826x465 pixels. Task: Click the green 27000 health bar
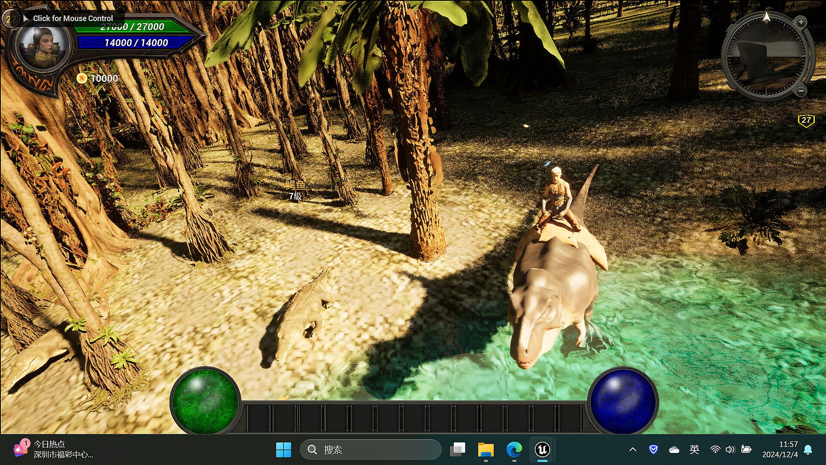133,27
